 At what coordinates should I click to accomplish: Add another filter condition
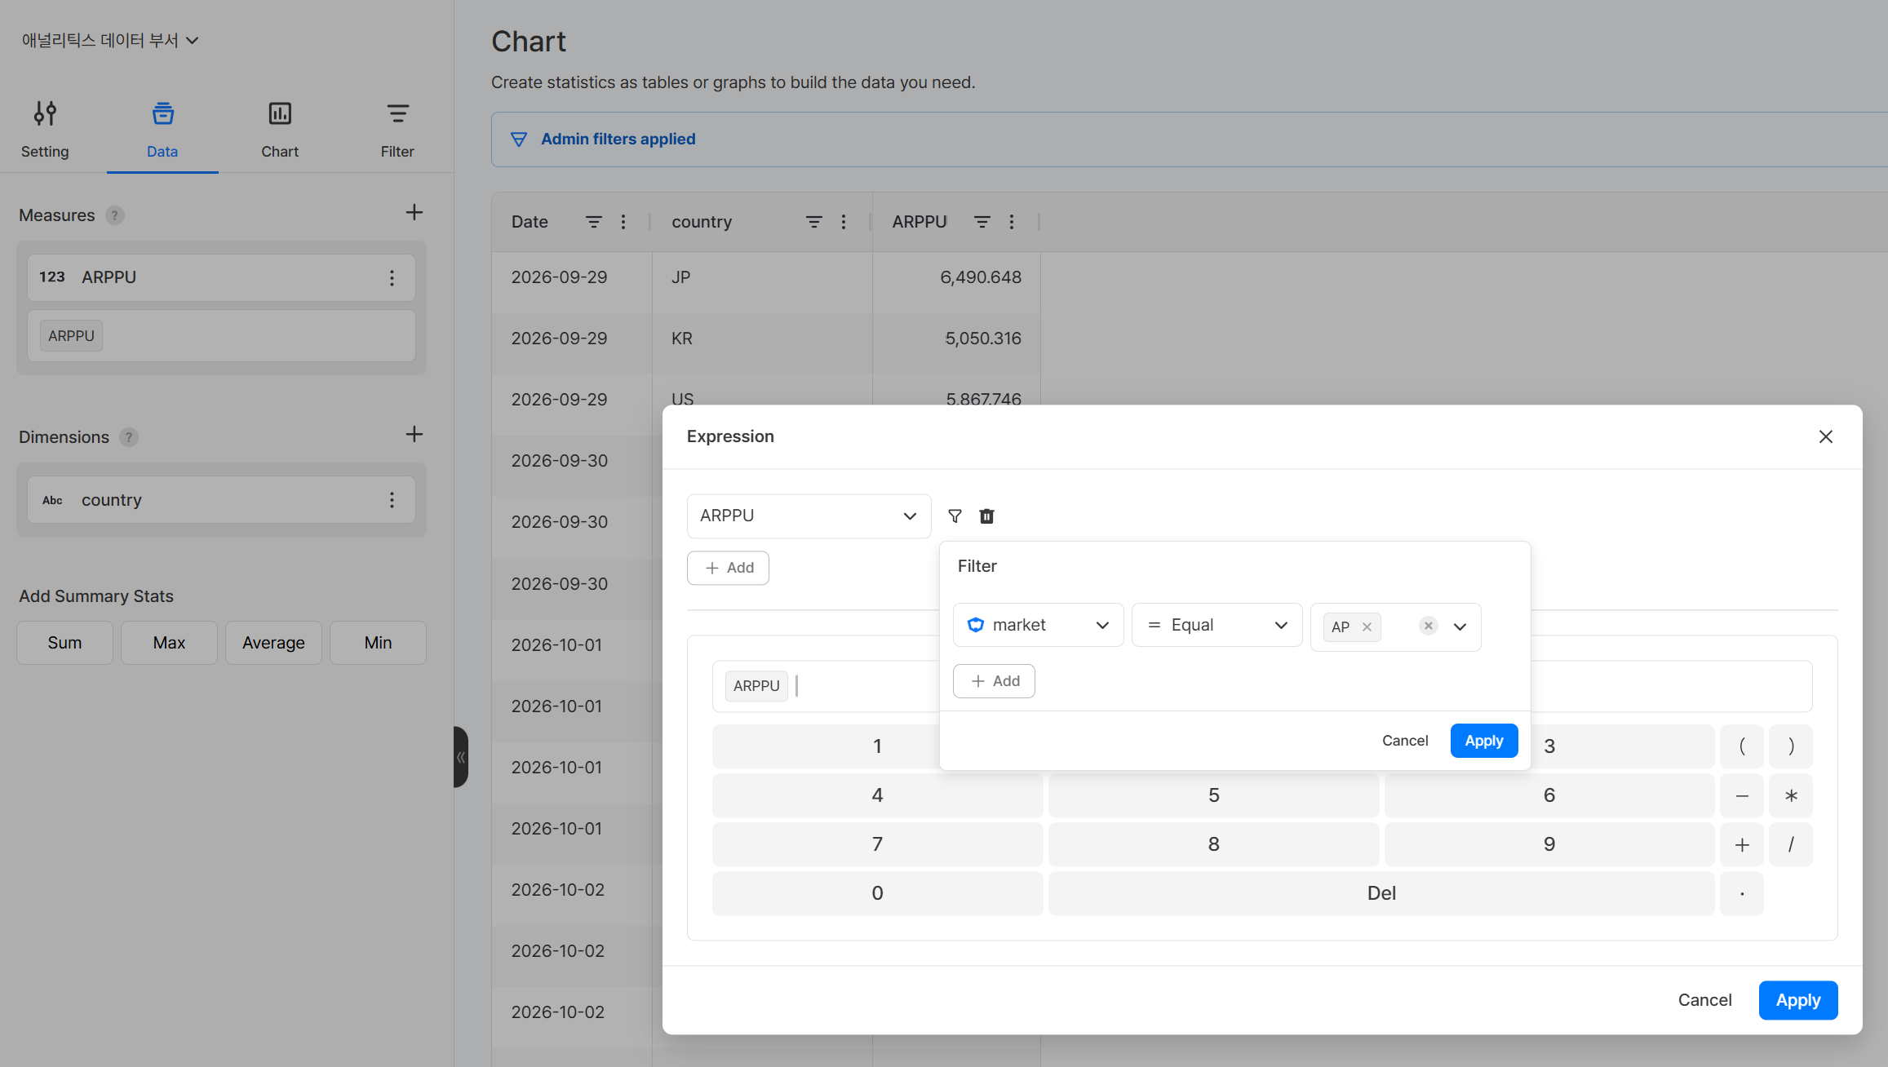click(x=994, y=681)
